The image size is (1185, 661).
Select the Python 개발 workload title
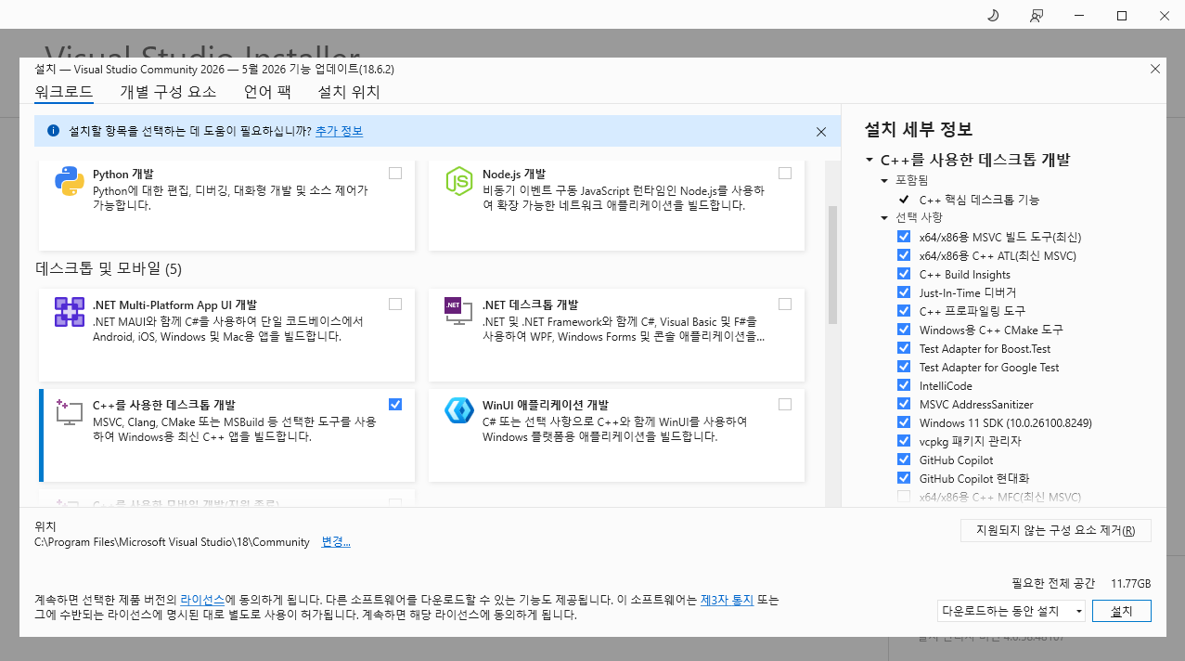pyautogui.click(x=123, y=174)
